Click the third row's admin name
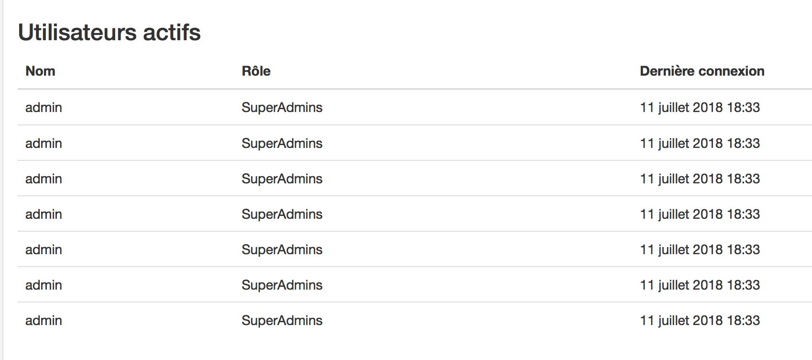812x360 pixels. [44, 179]
